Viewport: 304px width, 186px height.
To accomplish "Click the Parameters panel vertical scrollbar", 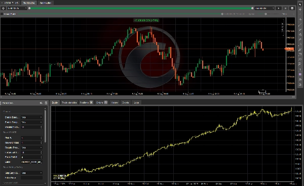I will point(46,126).
